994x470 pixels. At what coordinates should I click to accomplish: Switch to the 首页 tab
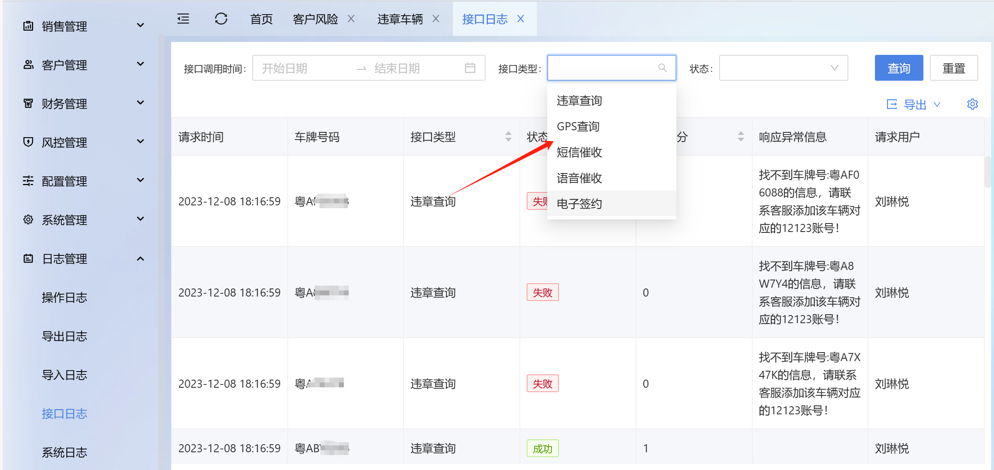[261, 19]
